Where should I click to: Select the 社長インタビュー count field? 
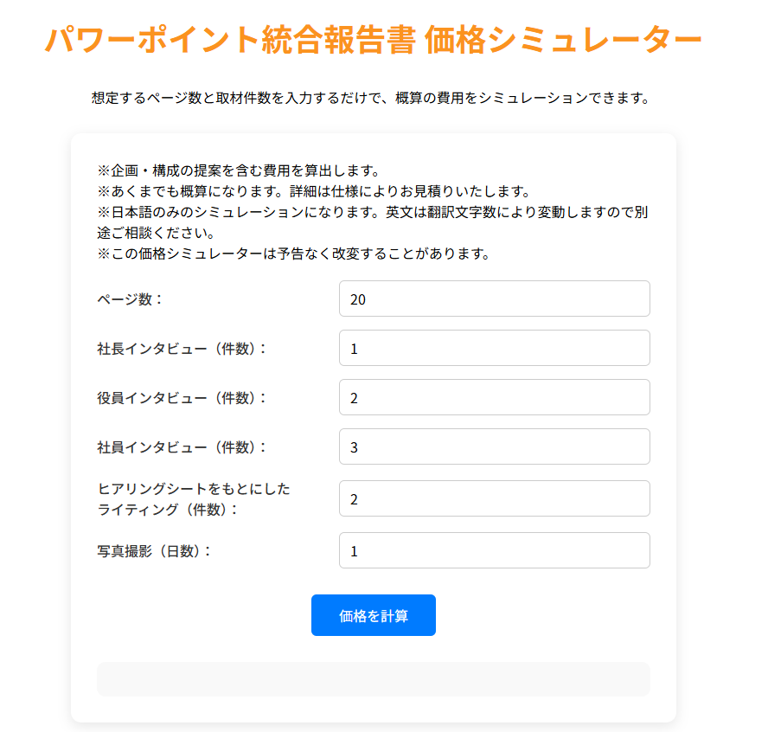point(494,348)
